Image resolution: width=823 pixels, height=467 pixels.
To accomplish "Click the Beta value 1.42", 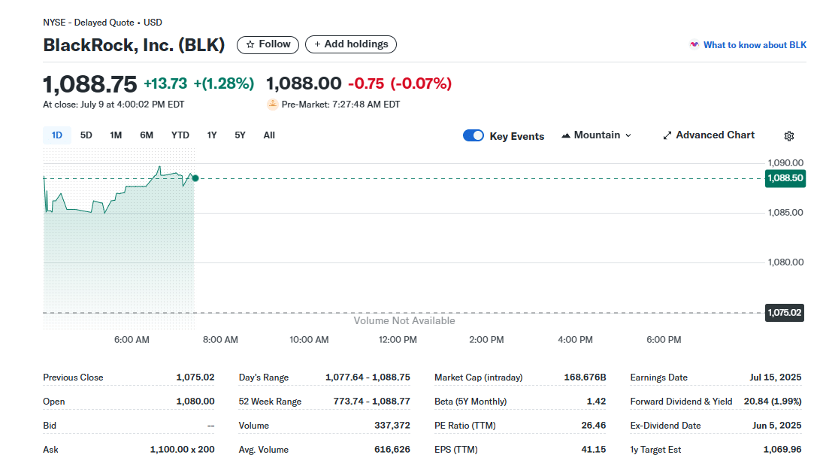I will [596, 402].
